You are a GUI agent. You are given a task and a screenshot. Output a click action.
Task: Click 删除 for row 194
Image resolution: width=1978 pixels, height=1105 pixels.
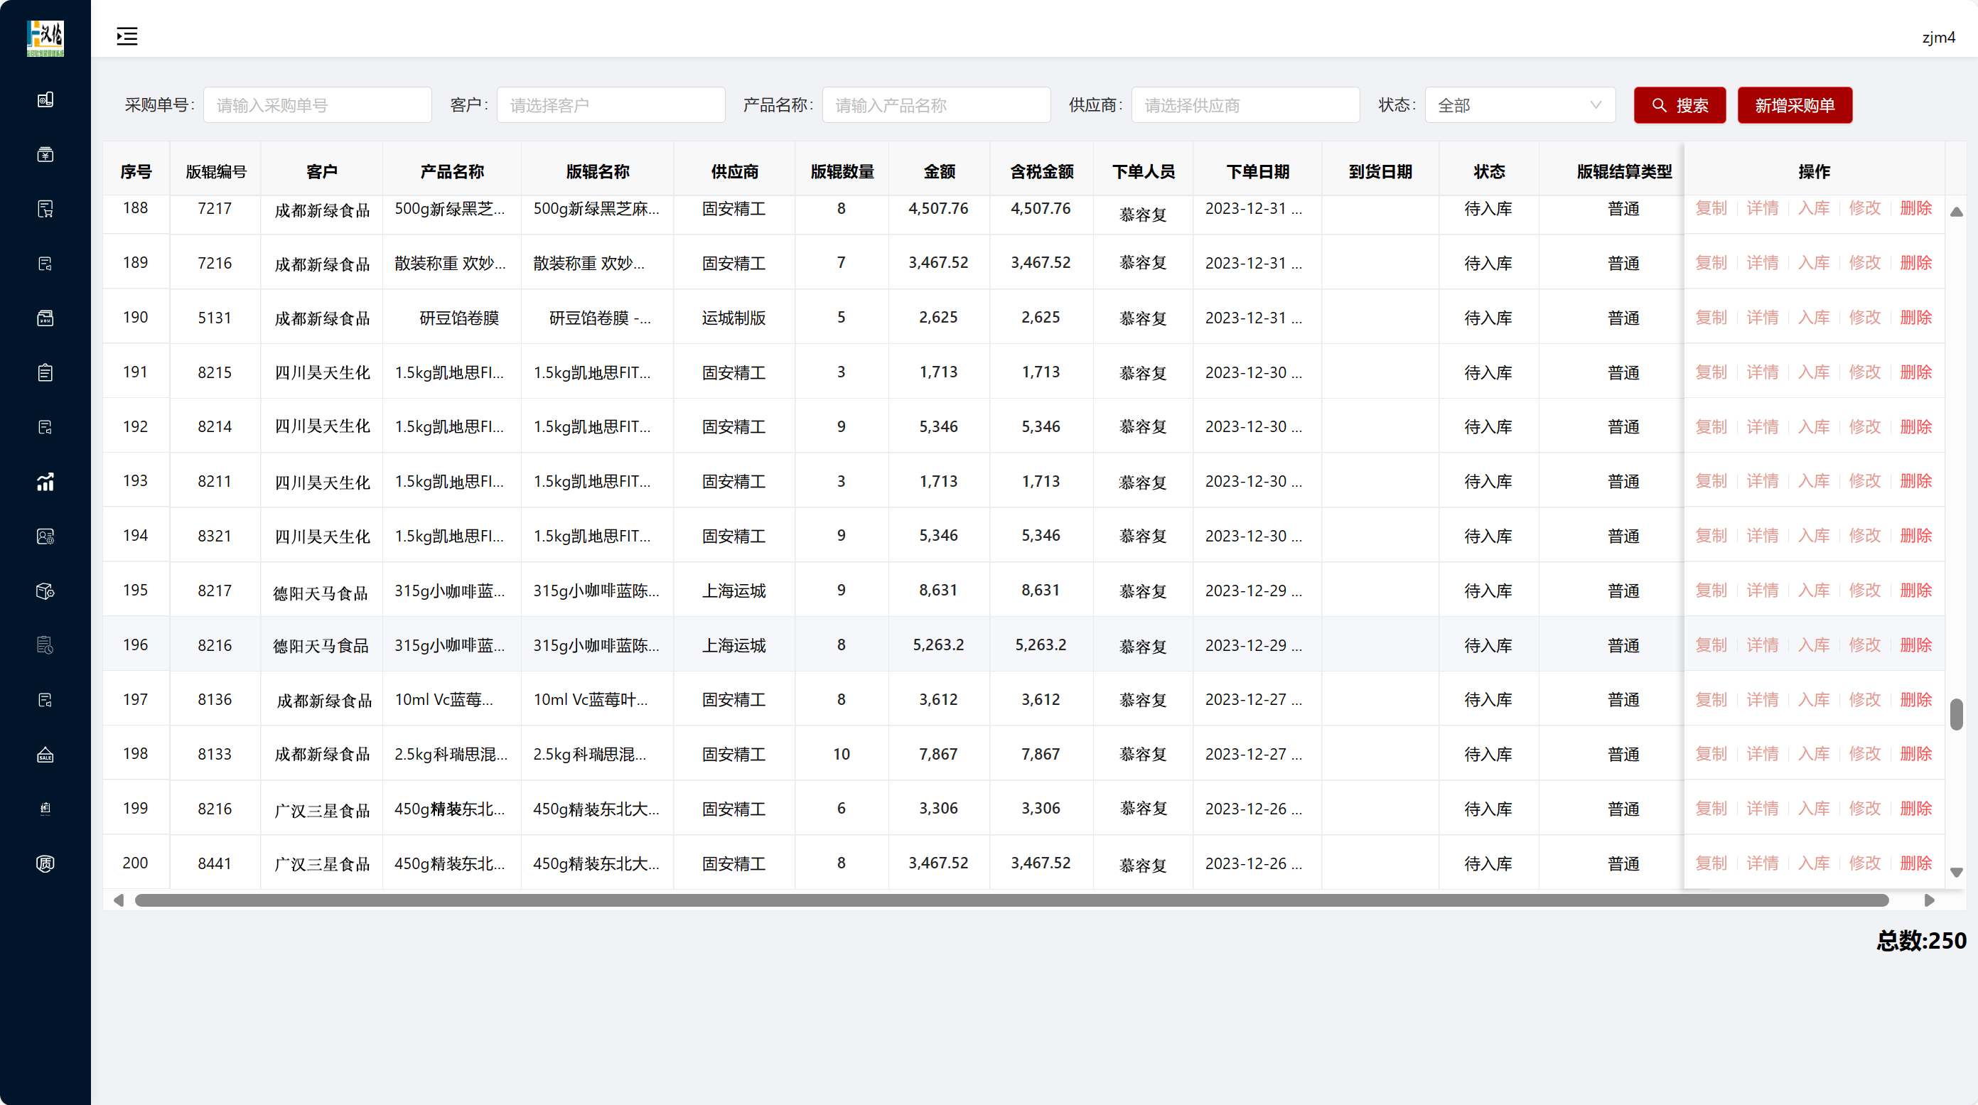1915,535
